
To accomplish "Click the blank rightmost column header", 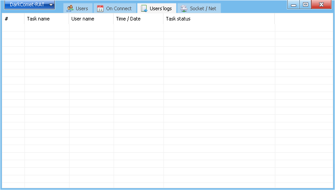I will [x=303, y=19].
